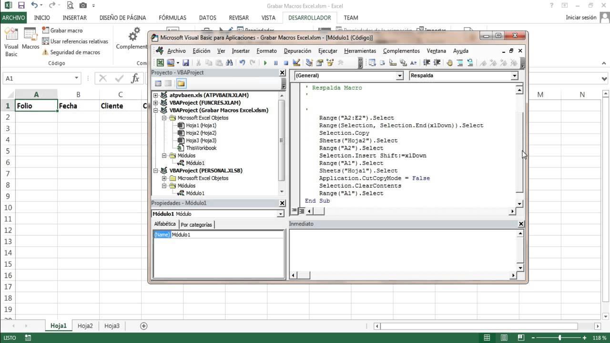Click the Outdent icon in Edit toolbar
The height and width of the screenshot is (343, 610).
437,62
